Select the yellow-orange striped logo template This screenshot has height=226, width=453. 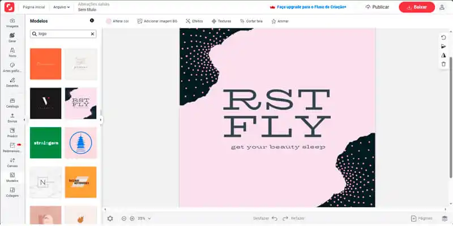point(80,182)
